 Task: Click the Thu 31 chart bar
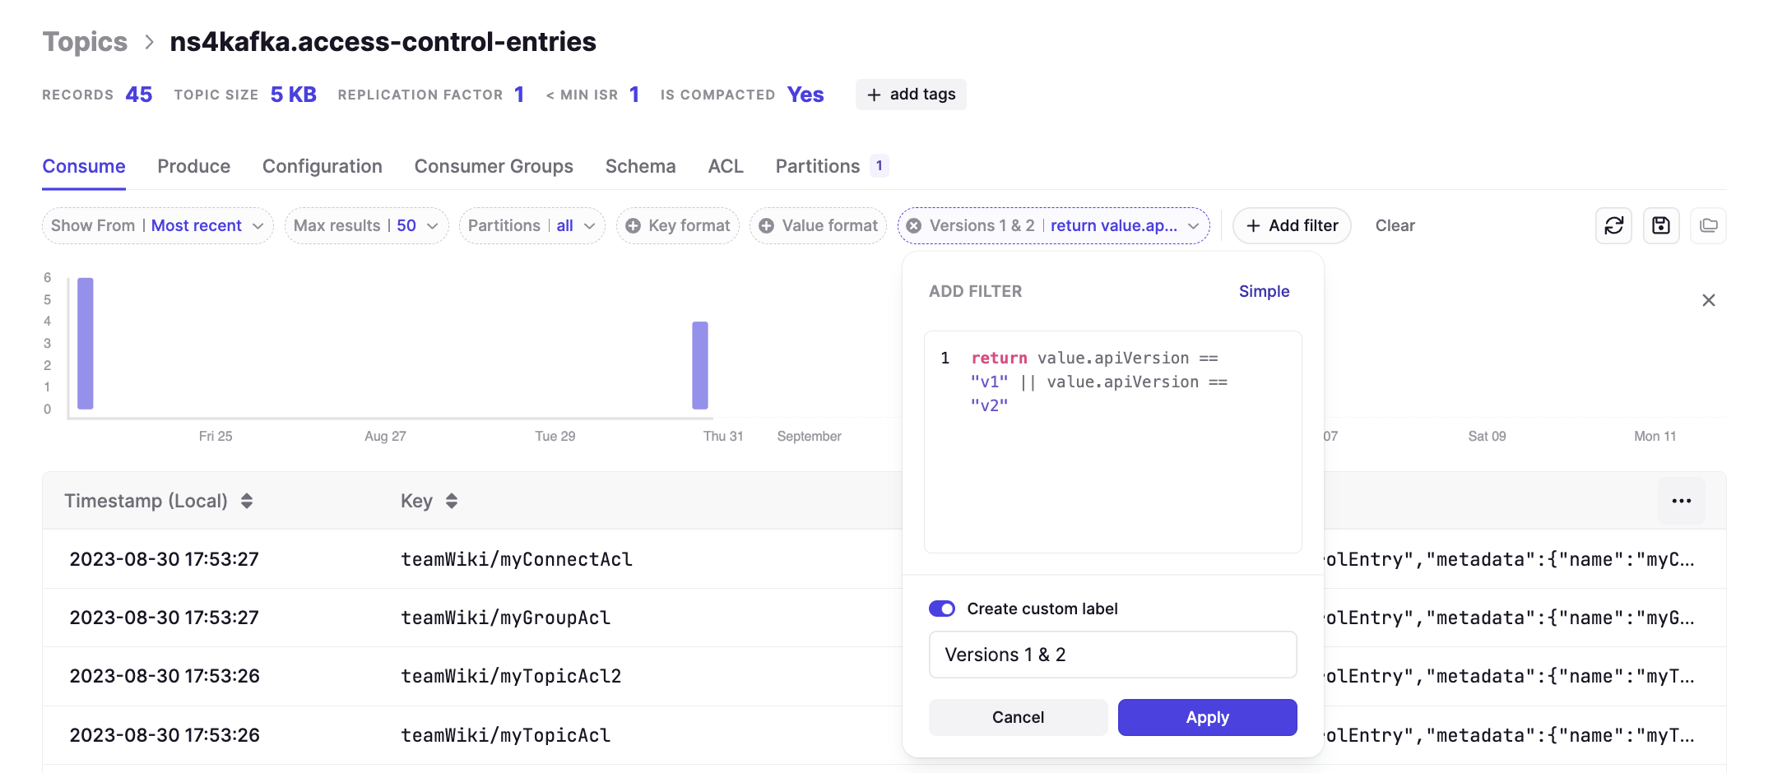click(x=700, y=365)
